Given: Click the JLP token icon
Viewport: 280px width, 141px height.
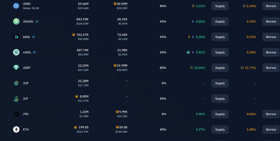Looking at the screenshot, I should 16,99.
